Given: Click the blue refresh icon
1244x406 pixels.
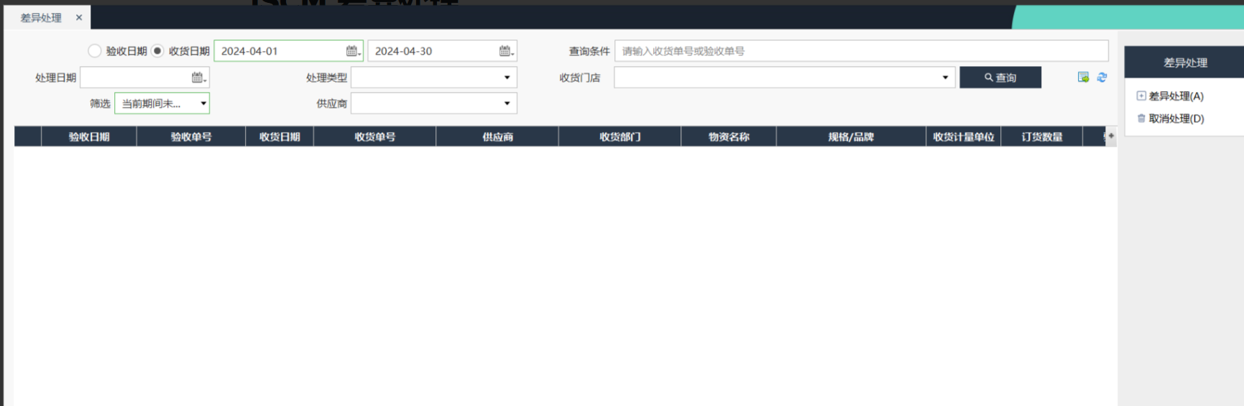Looking at the screenshot, I should [x=1102, y=78].
